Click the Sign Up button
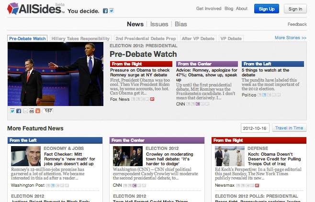The image size is (315, 202). 267,9
